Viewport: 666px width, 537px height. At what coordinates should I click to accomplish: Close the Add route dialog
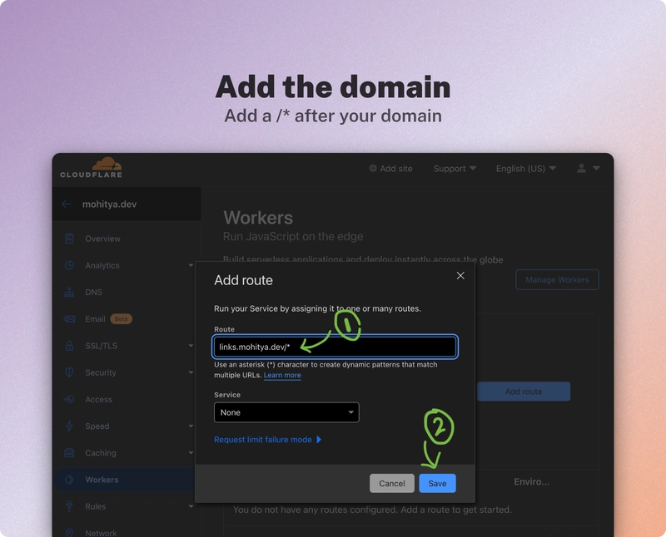click(x=460, y=276)
